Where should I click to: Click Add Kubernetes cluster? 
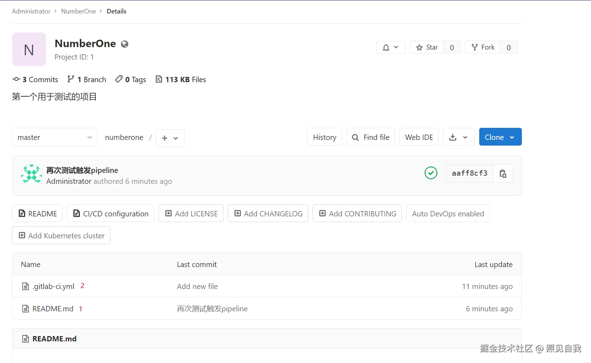click(x=61, y=236)
